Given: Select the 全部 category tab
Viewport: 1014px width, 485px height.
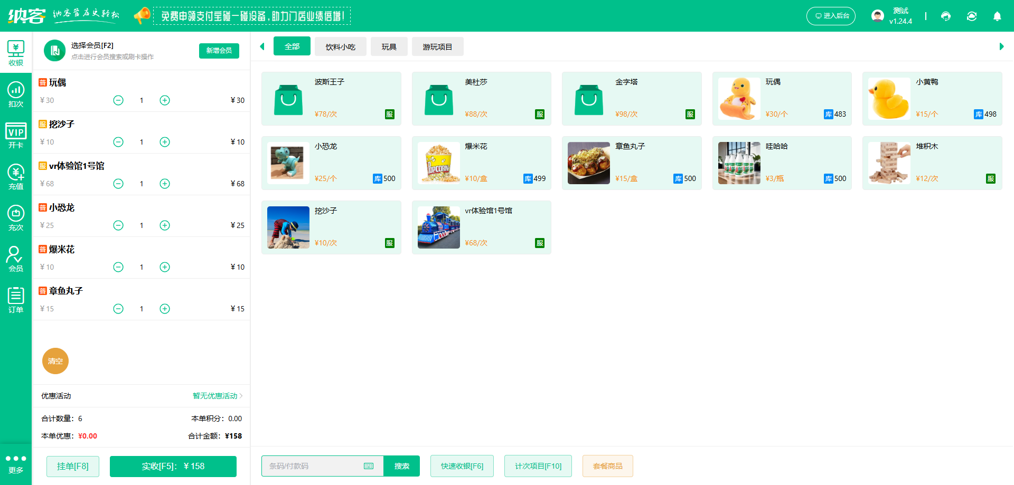Looking at the screenshot, I should pyautogui.click(x=292, y=46).
